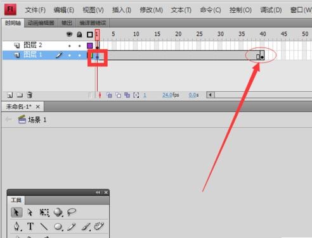The height and width of the screenshot is (238, 312).
Task: Select the 图层 2 layer name
Action: coord(33,45)
